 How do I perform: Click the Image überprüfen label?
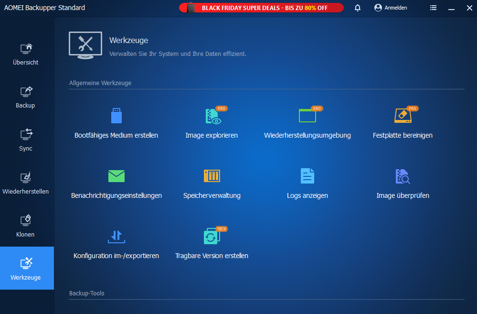coord(403,195)
